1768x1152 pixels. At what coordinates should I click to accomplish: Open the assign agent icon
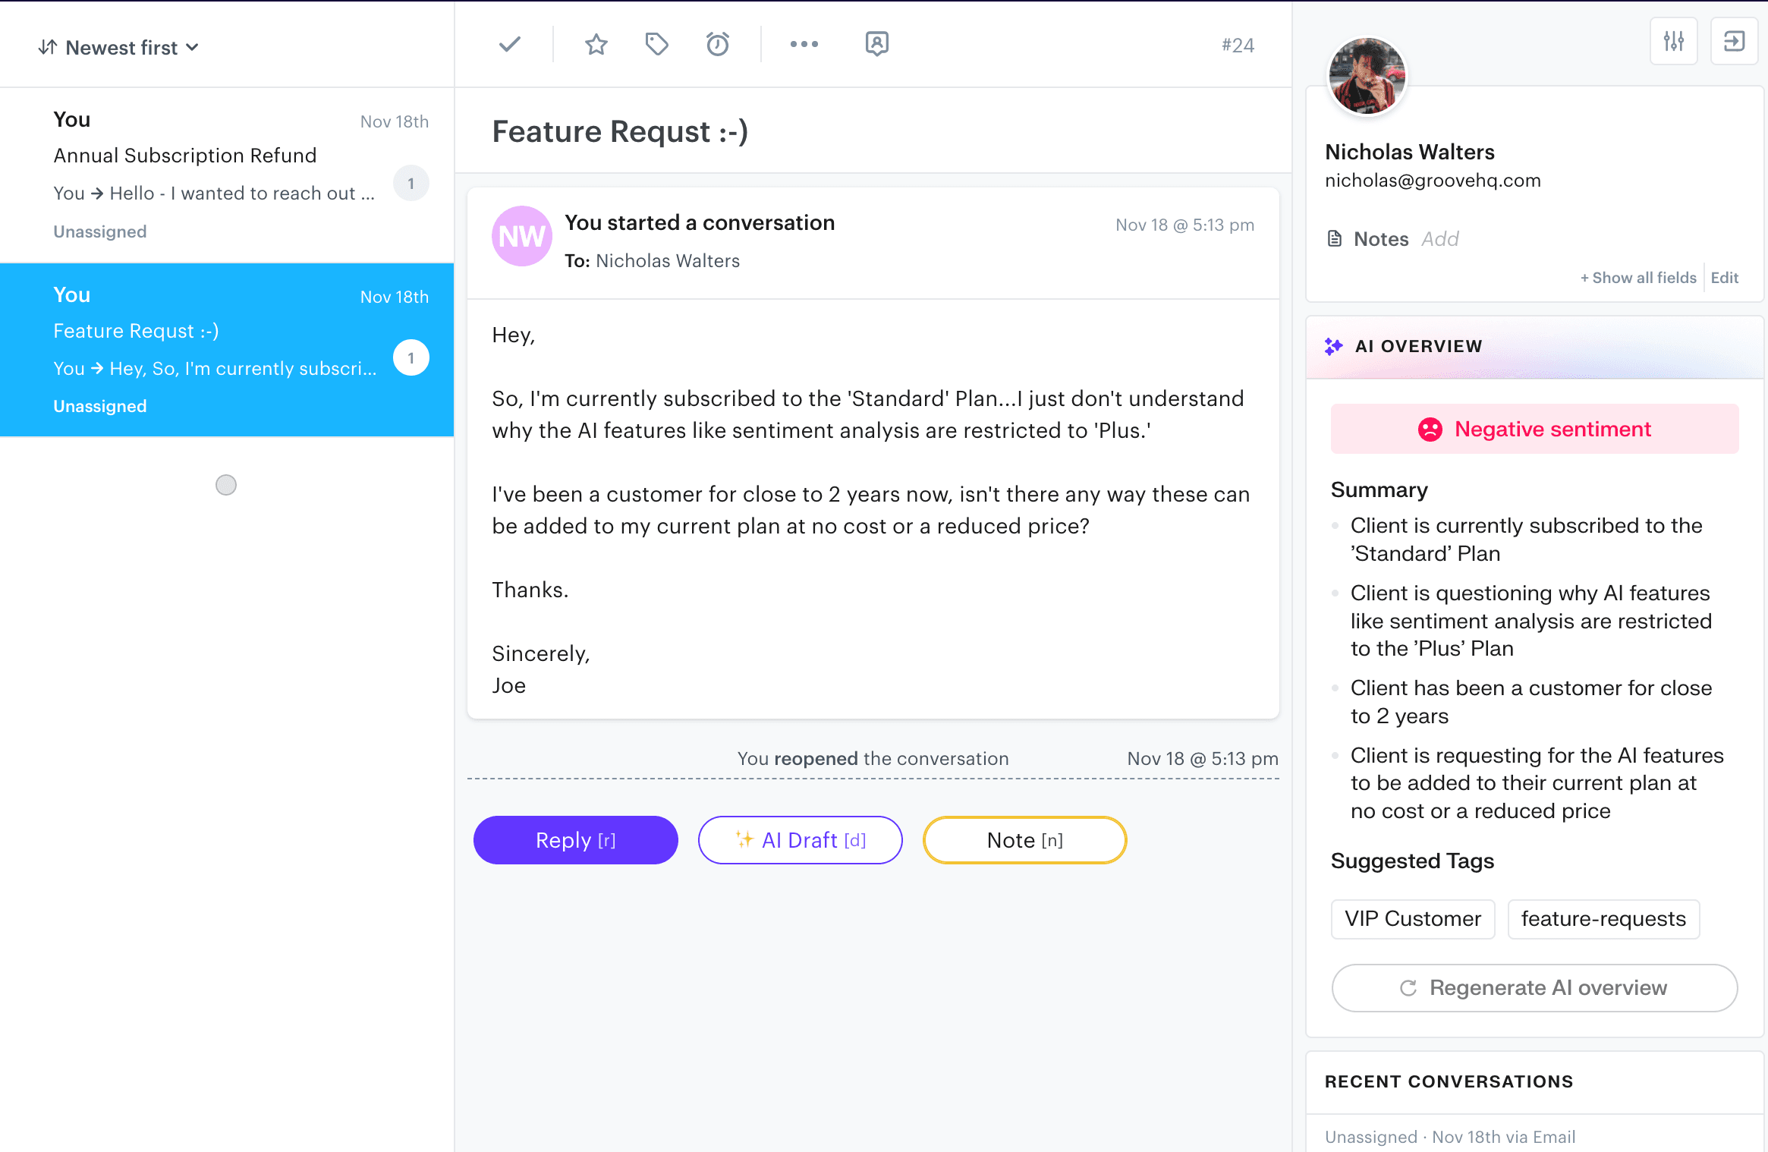tap(876, 44)
